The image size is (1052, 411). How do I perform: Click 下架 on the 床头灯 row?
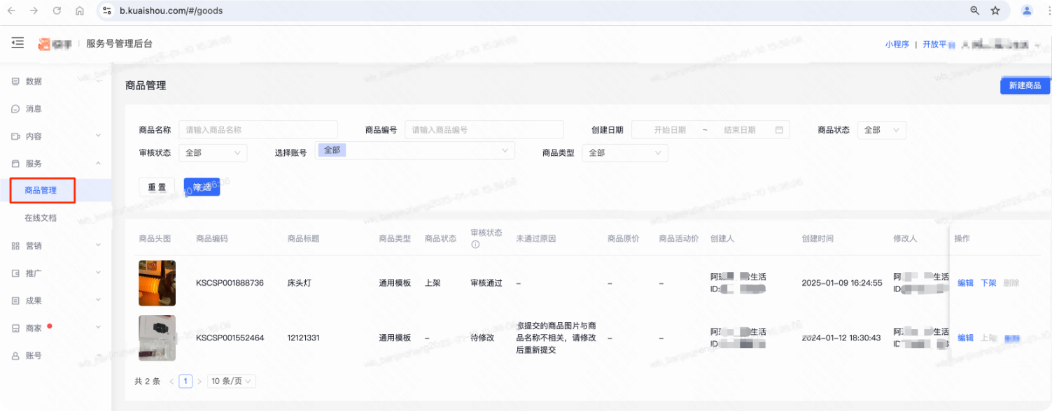(x=988, y=282)
